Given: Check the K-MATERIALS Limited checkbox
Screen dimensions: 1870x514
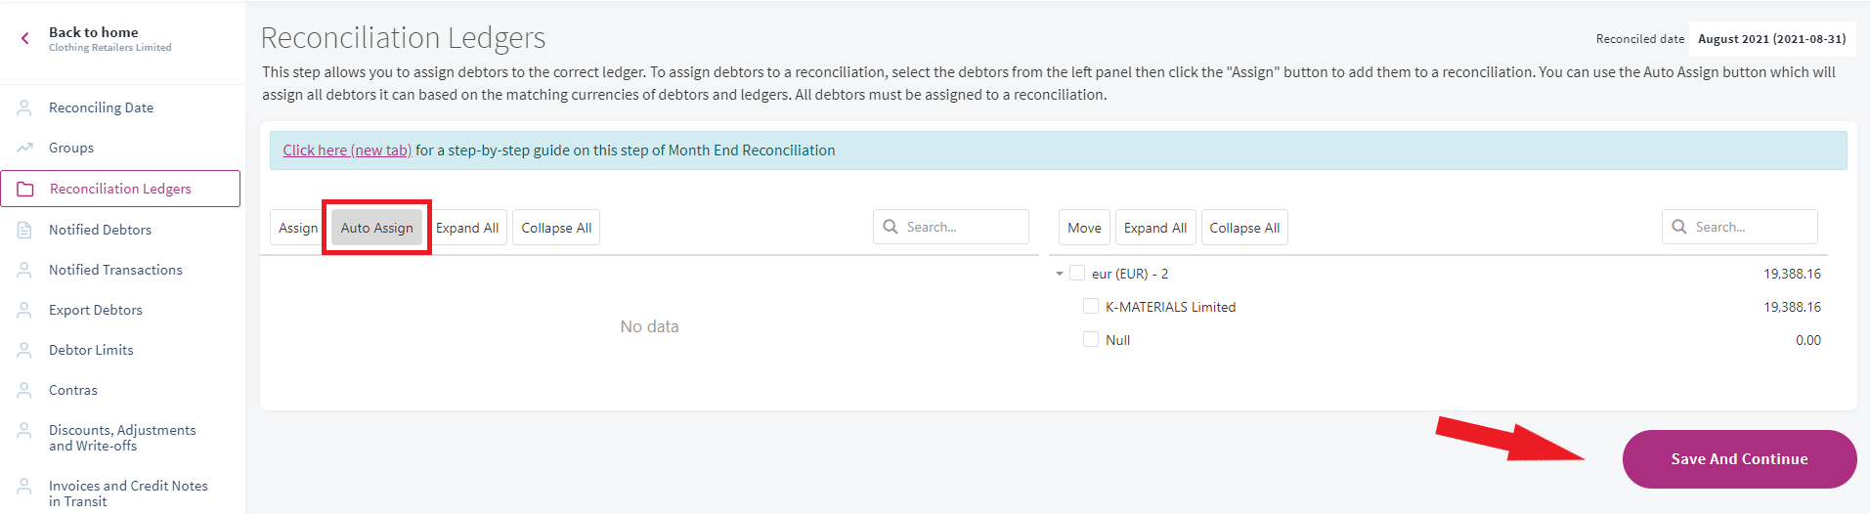Looking at the screenshot, I should pos(1091,307).
